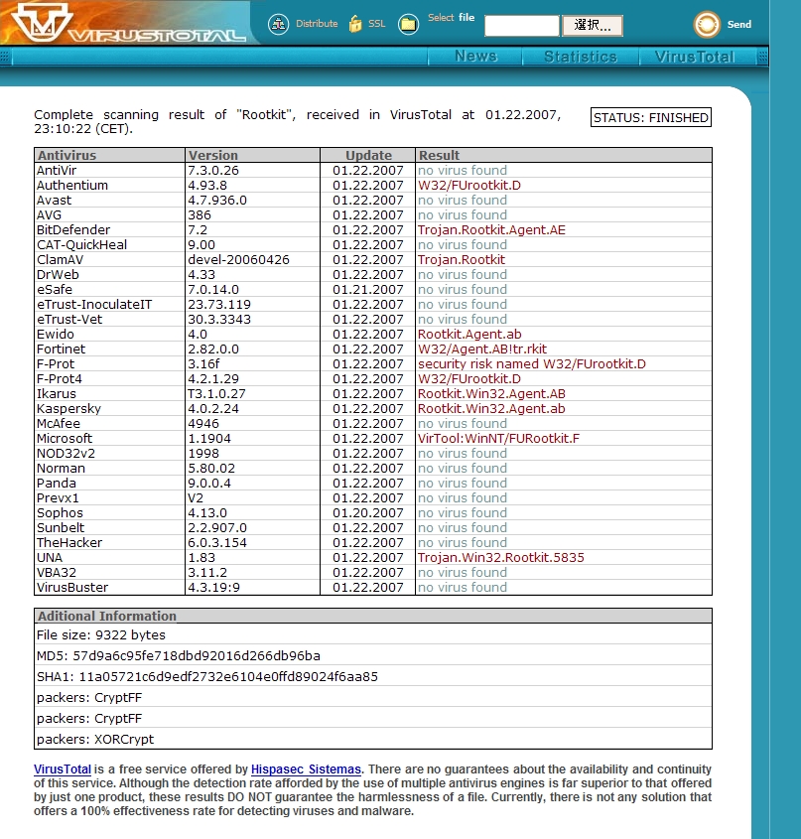
Task: Select the TheHacker antivirus name
Action: point(69,542)
